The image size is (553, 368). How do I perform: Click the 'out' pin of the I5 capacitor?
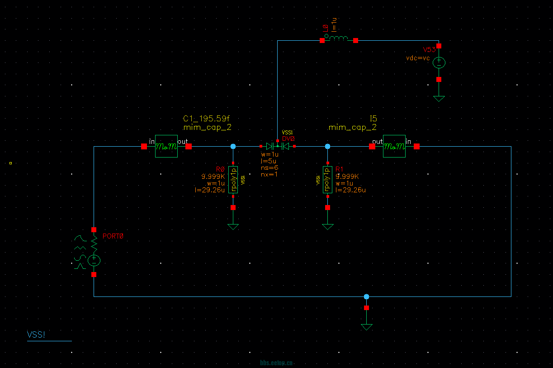pos(372,146)
